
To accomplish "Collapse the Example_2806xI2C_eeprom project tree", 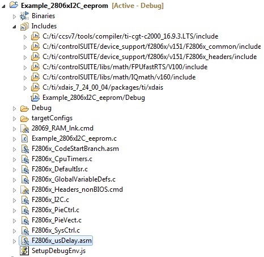I will click(3, 6).
